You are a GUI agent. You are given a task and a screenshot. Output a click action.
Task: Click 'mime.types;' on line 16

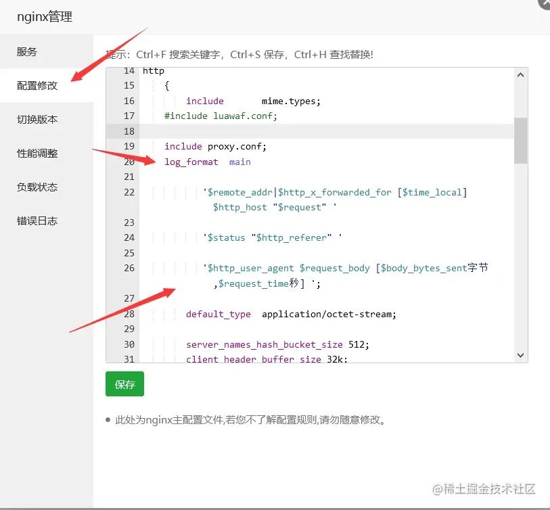click(291, 101)
